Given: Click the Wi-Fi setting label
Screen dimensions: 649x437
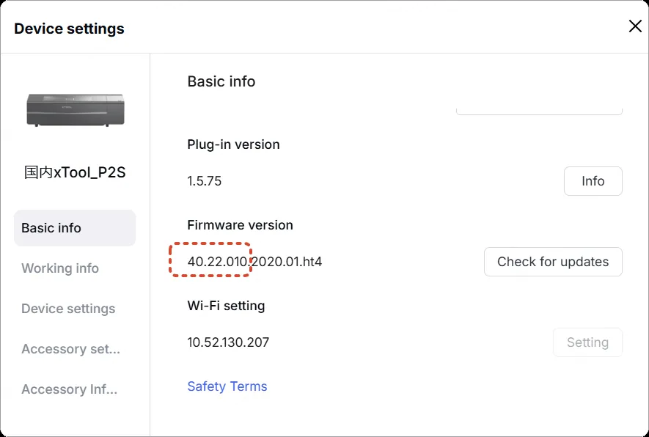Looking at the screenshot, I should (x=226, y=306).
